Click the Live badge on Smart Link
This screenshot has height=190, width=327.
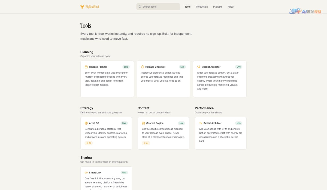pyautogui.click(x=124, y=173)
